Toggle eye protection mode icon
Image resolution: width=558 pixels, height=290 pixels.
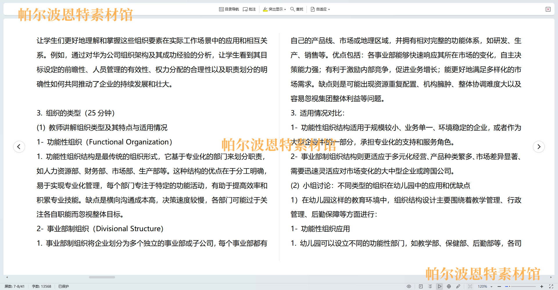pyautogui.click(x=409, y=286)
